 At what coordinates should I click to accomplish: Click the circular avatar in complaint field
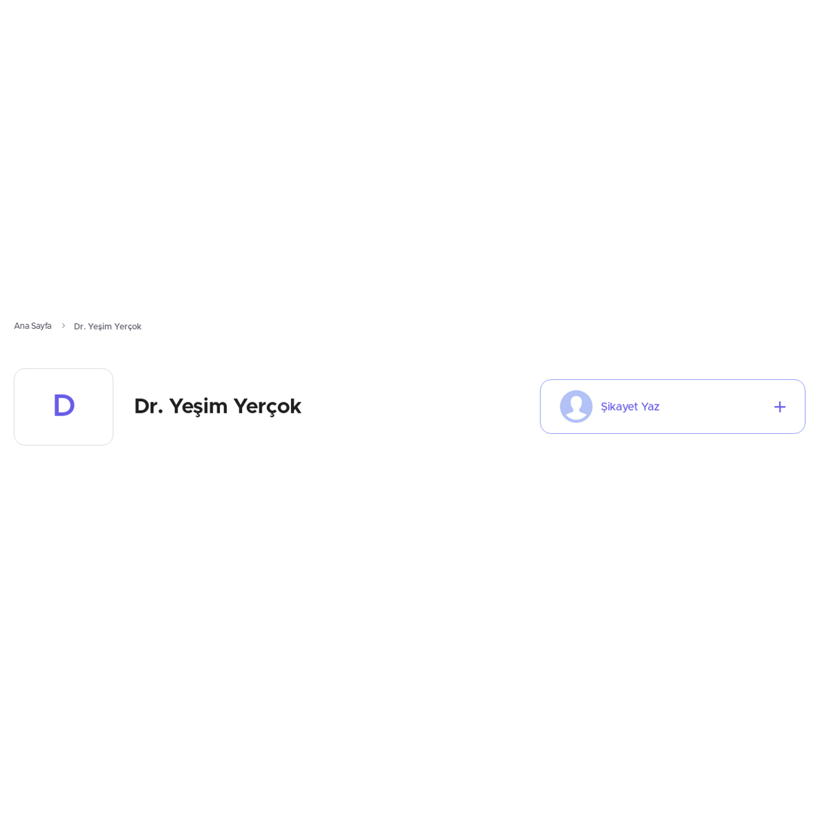coord(576,407)
